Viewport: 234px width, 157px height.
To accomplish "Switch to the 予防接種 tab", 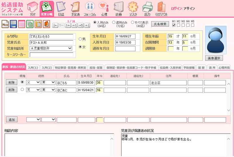I will 189,67.
